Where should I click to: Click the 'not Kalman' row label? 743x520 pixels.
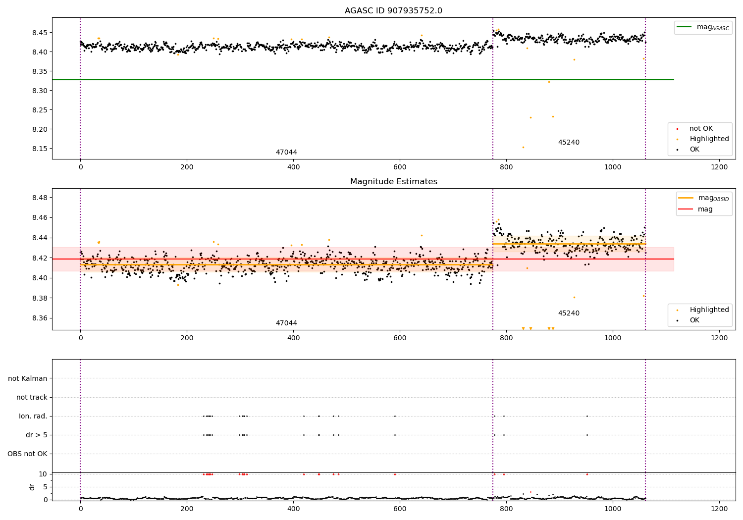click(28, 378)
